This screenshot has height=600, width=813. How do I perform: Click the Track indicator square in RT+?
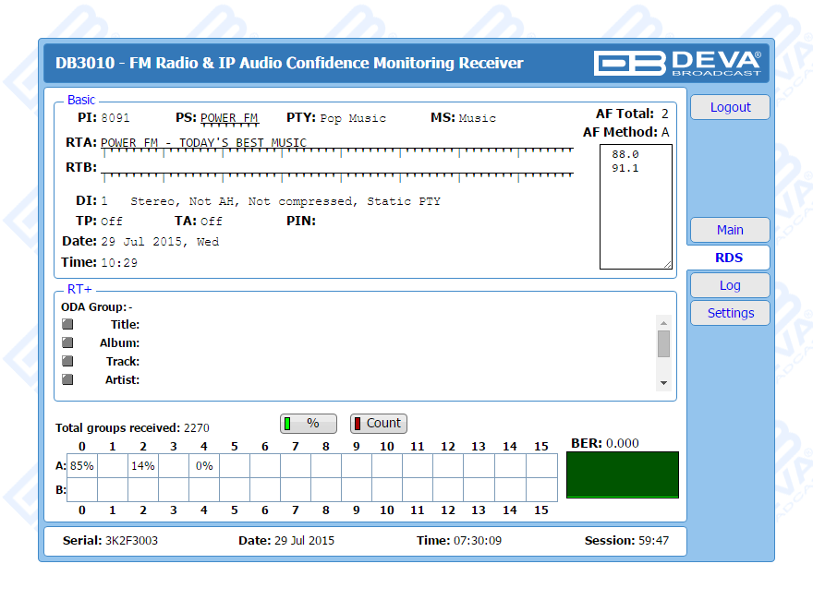coord(67,361)
